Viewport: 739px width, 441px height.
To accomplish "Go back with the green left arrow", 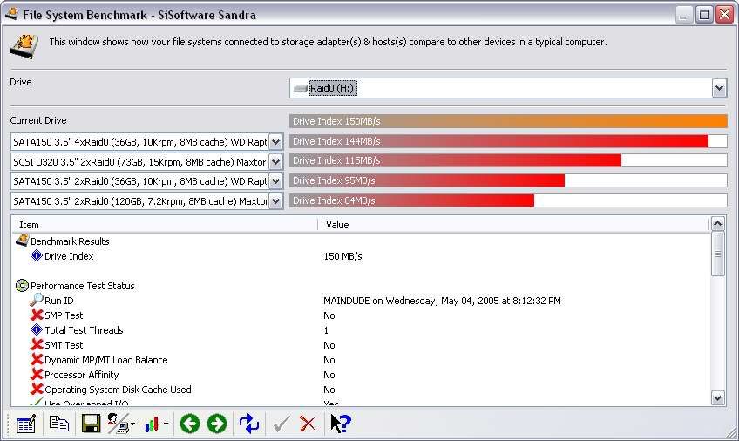I will [189, 424].
